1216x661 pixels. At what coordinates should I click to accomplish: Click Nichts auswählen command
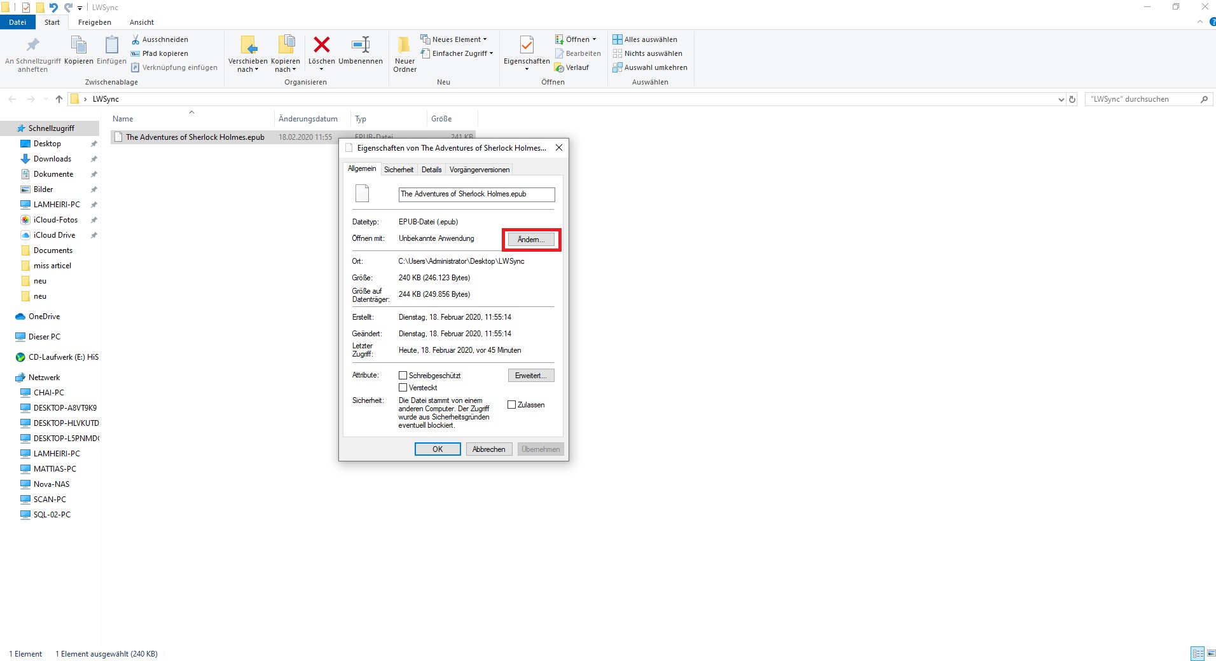647,53
